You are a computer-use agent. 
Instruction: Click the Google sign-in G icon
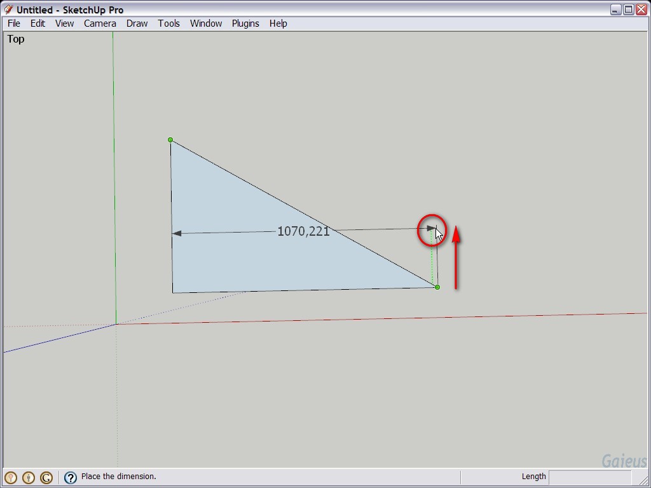[x=46, y=477]
